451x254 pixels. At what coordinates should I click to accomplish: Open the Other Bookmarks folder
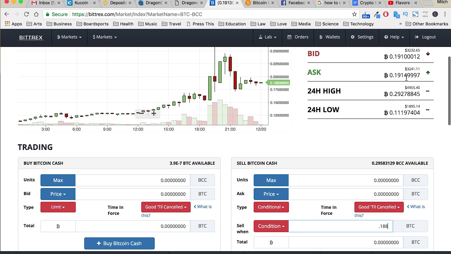(427, 24)
